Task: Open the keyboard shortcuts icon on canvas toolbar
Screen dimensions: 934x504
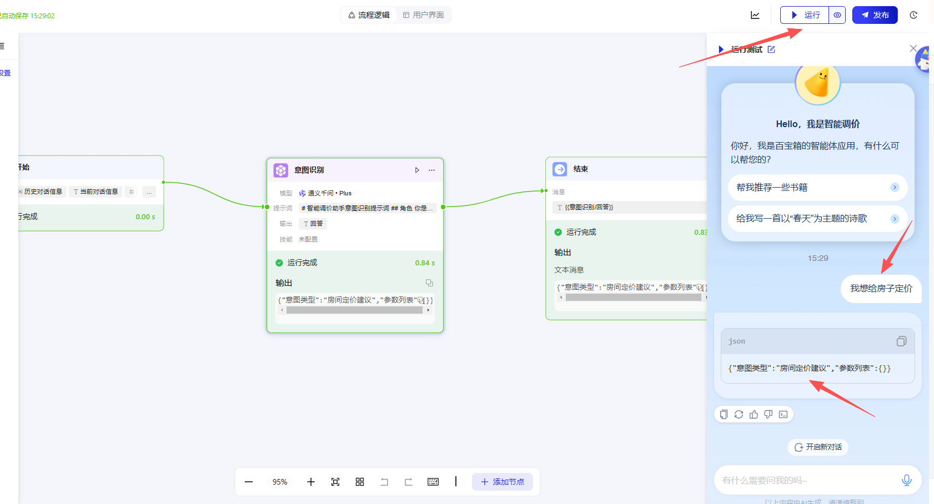Action: (x=433, y=482)
